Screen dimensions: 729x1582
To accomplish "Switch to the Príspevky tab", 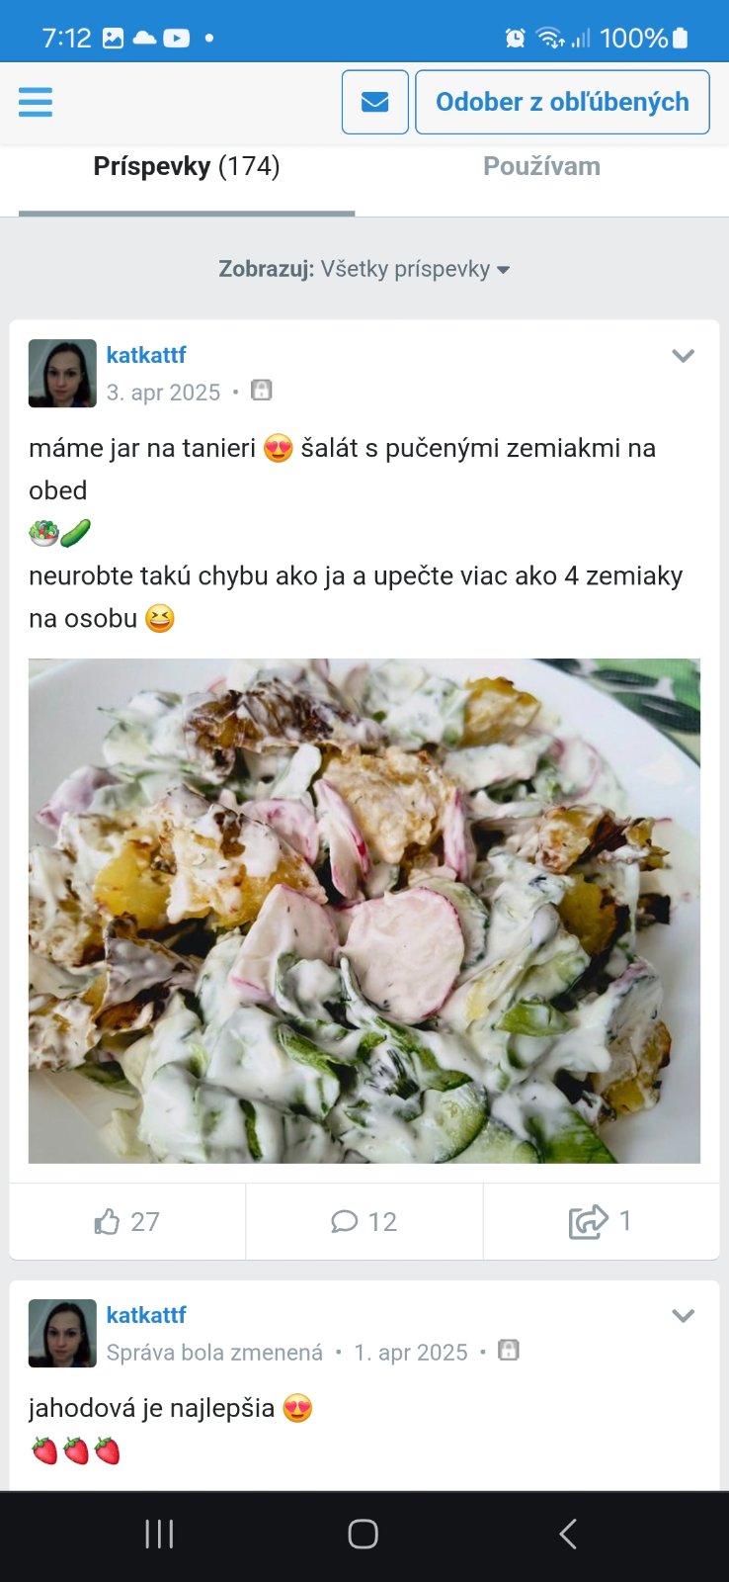I will (x=187, y=167).
